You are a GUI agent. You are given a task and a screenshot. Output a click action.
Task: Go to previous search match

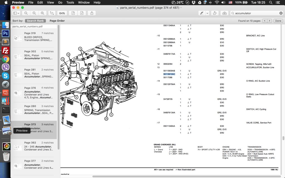(265, 21)
